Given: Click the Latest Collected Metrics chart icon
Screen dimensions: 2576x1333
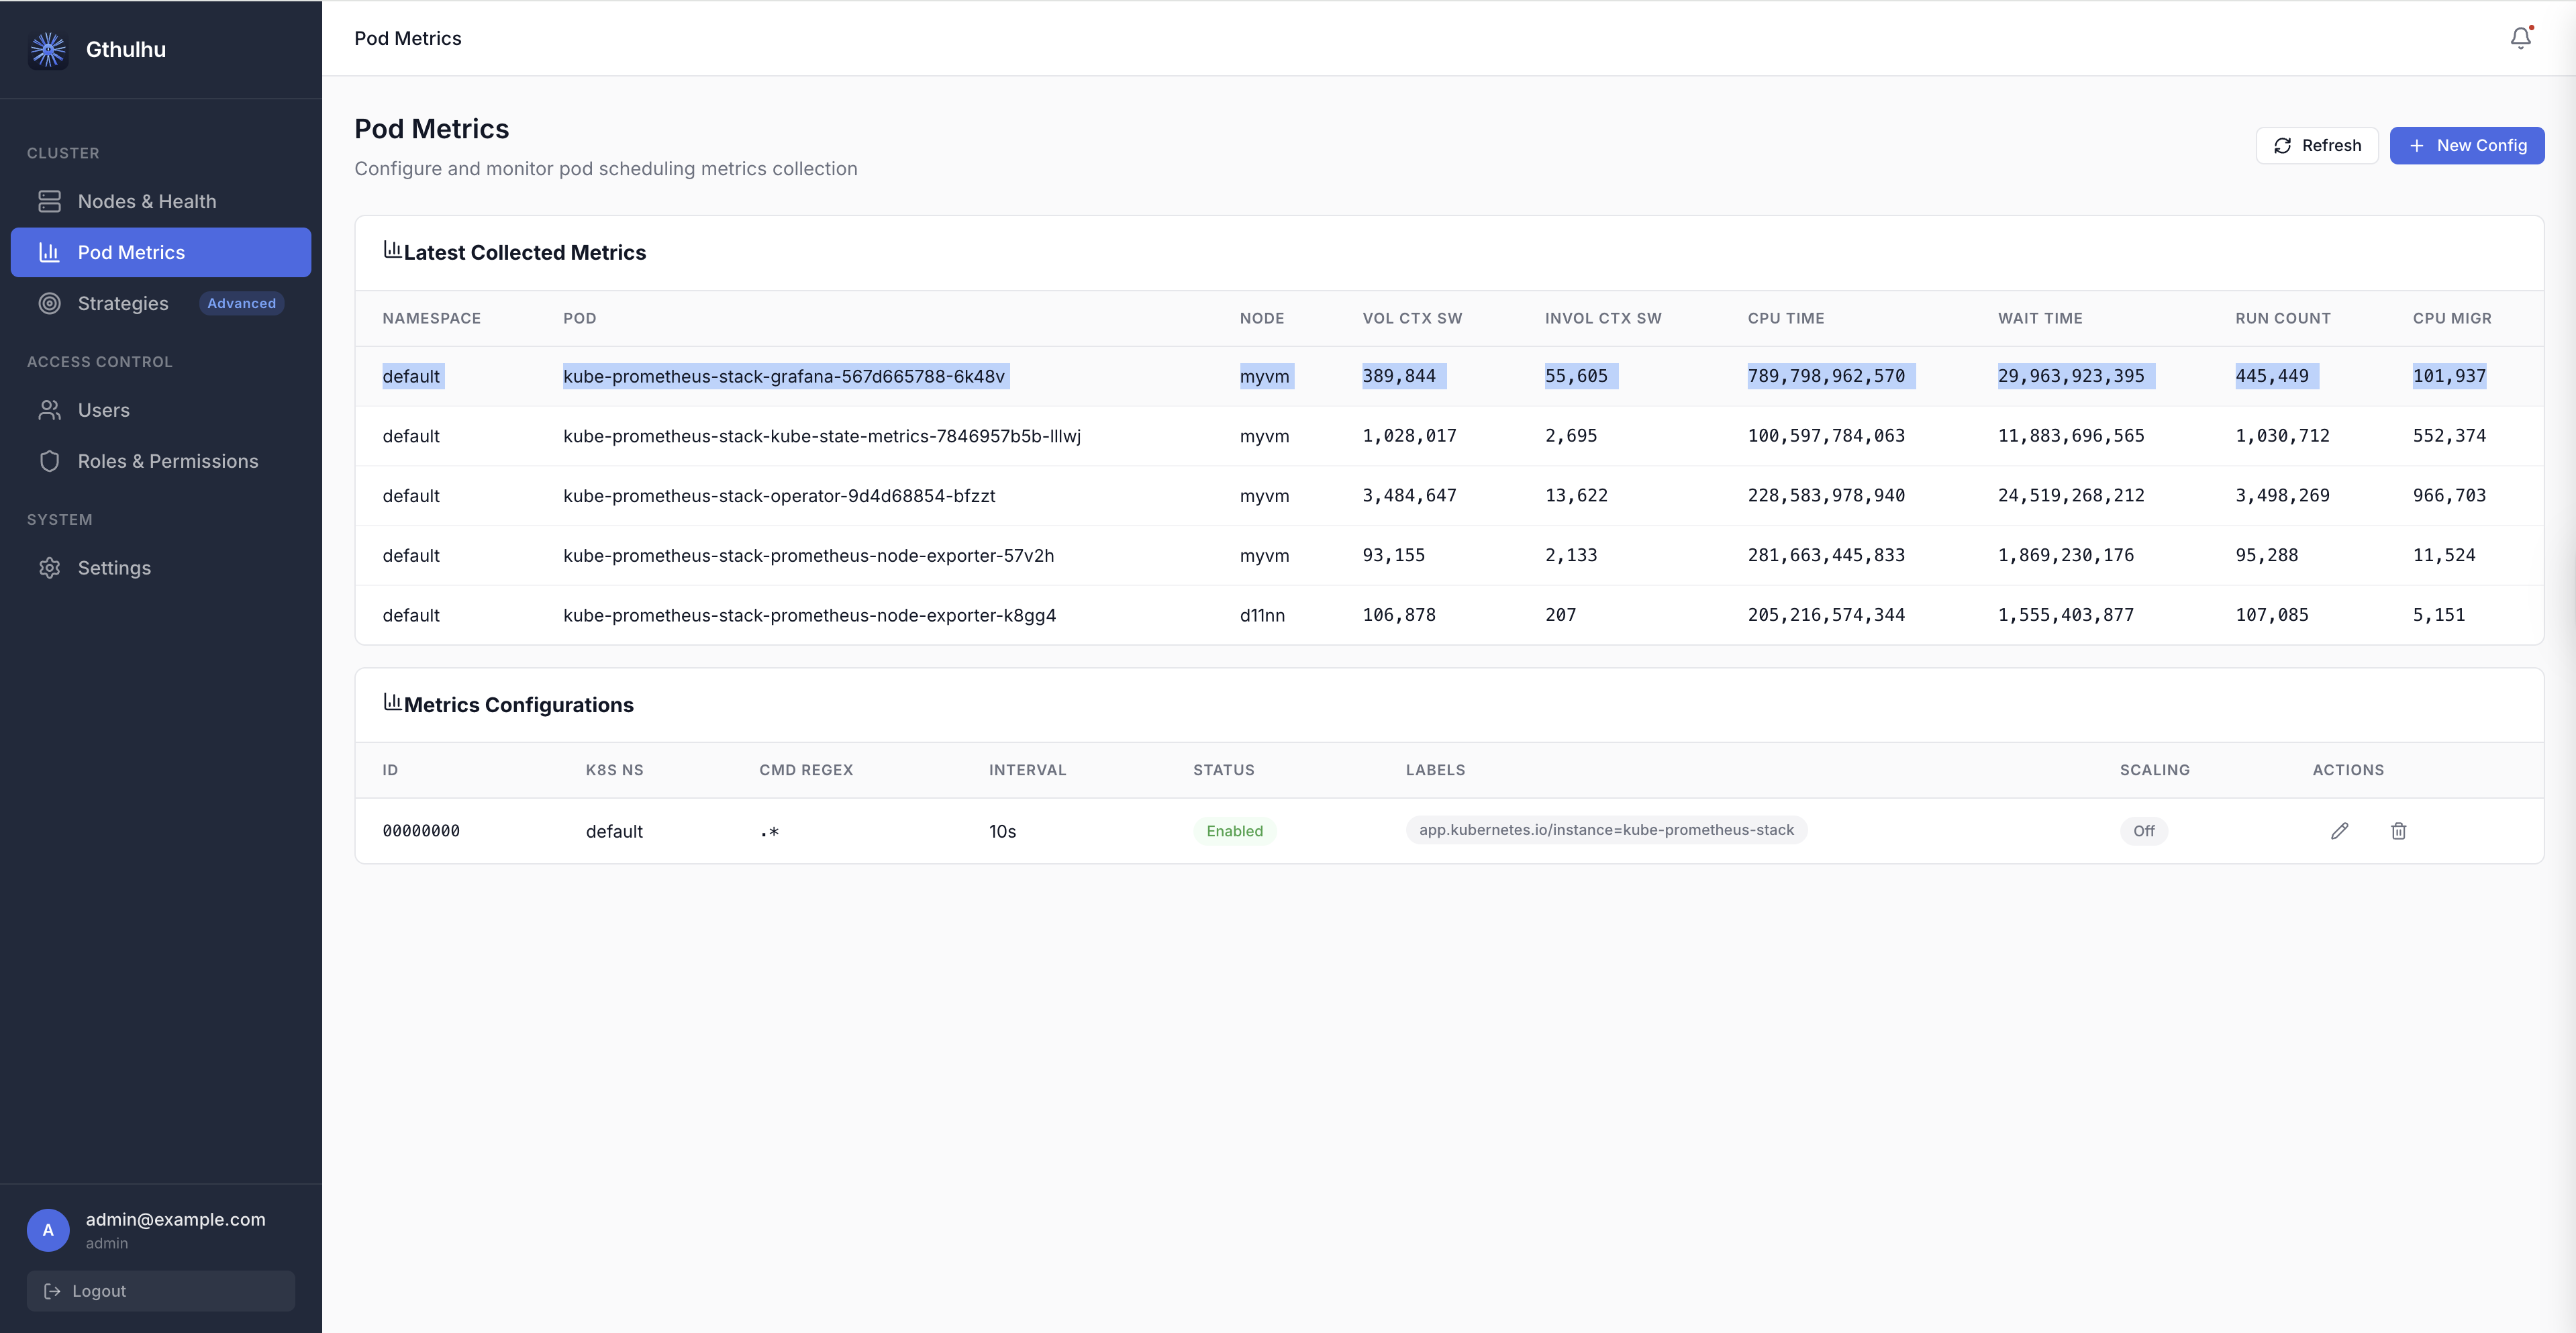Looking at the screenshot, I should (x=392, y=250).
